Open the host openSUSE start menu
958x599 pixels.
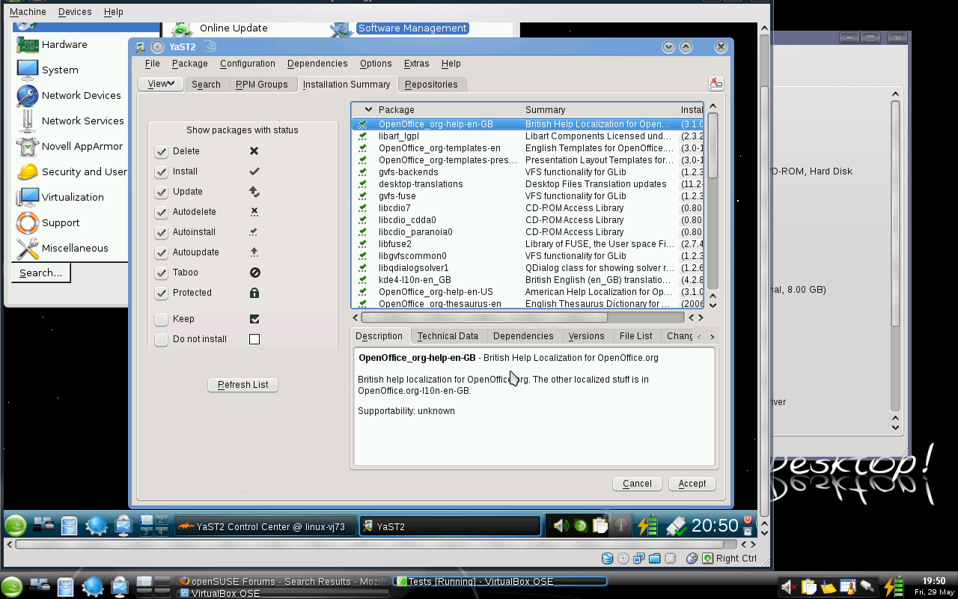click(11, 586)
